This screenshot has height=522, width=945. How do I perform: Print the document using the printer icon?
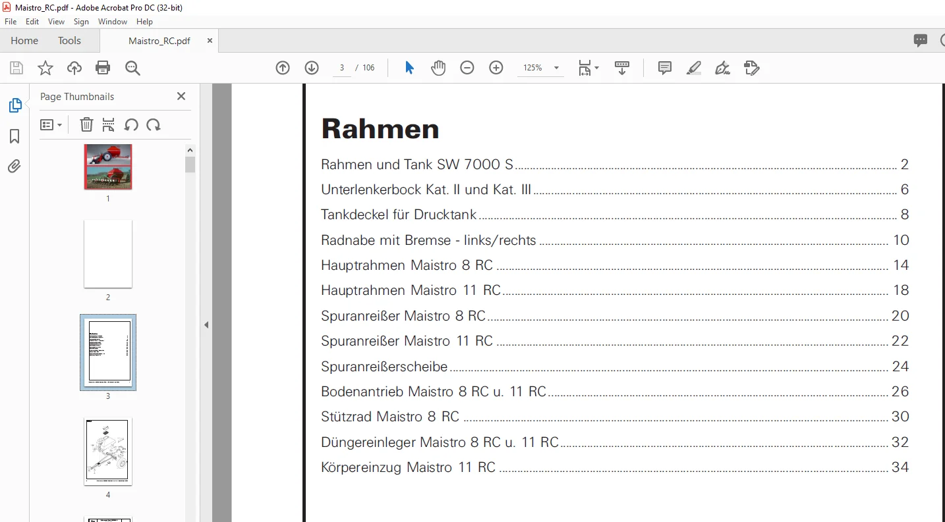tap(103, 68)
